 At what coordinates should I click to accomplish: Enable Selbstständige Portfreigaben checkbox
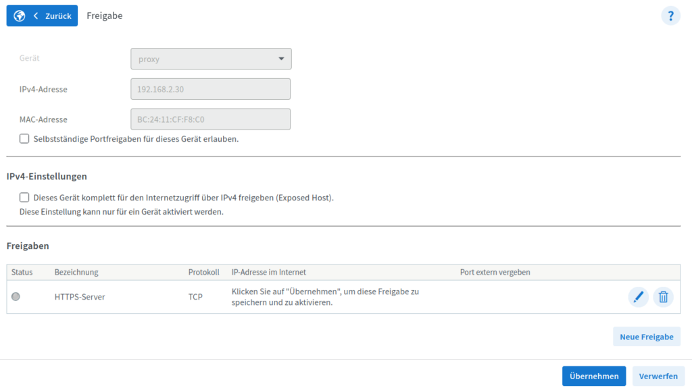[24, 139]
